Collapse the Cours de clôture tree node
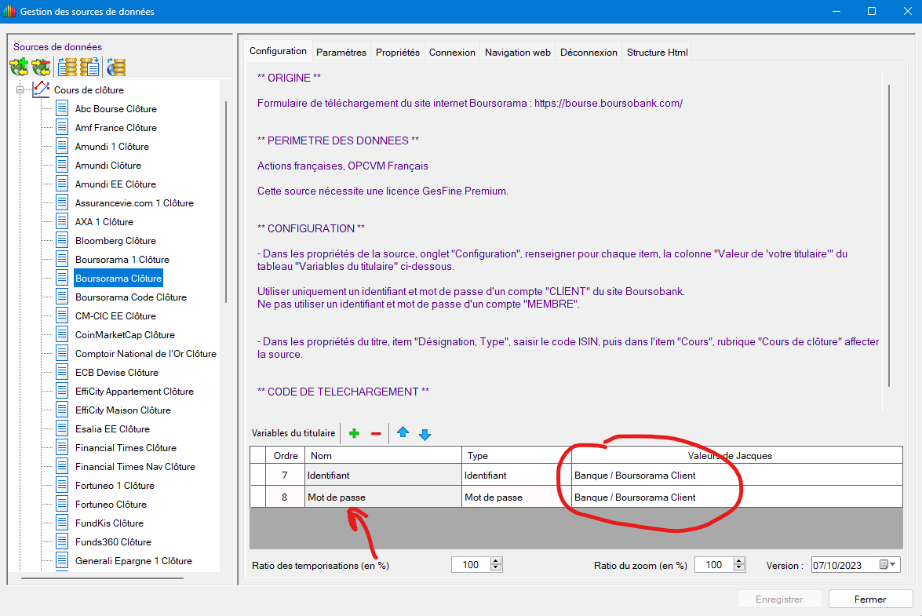This screenshot has width=922, height=616. [19, 90]
